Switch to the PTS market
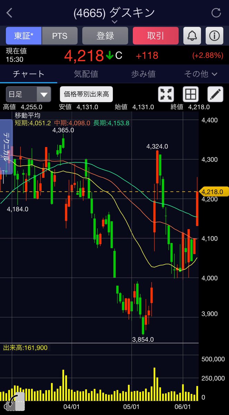The height and width of the screenshot is (415, 229). (x=60, y=36)
